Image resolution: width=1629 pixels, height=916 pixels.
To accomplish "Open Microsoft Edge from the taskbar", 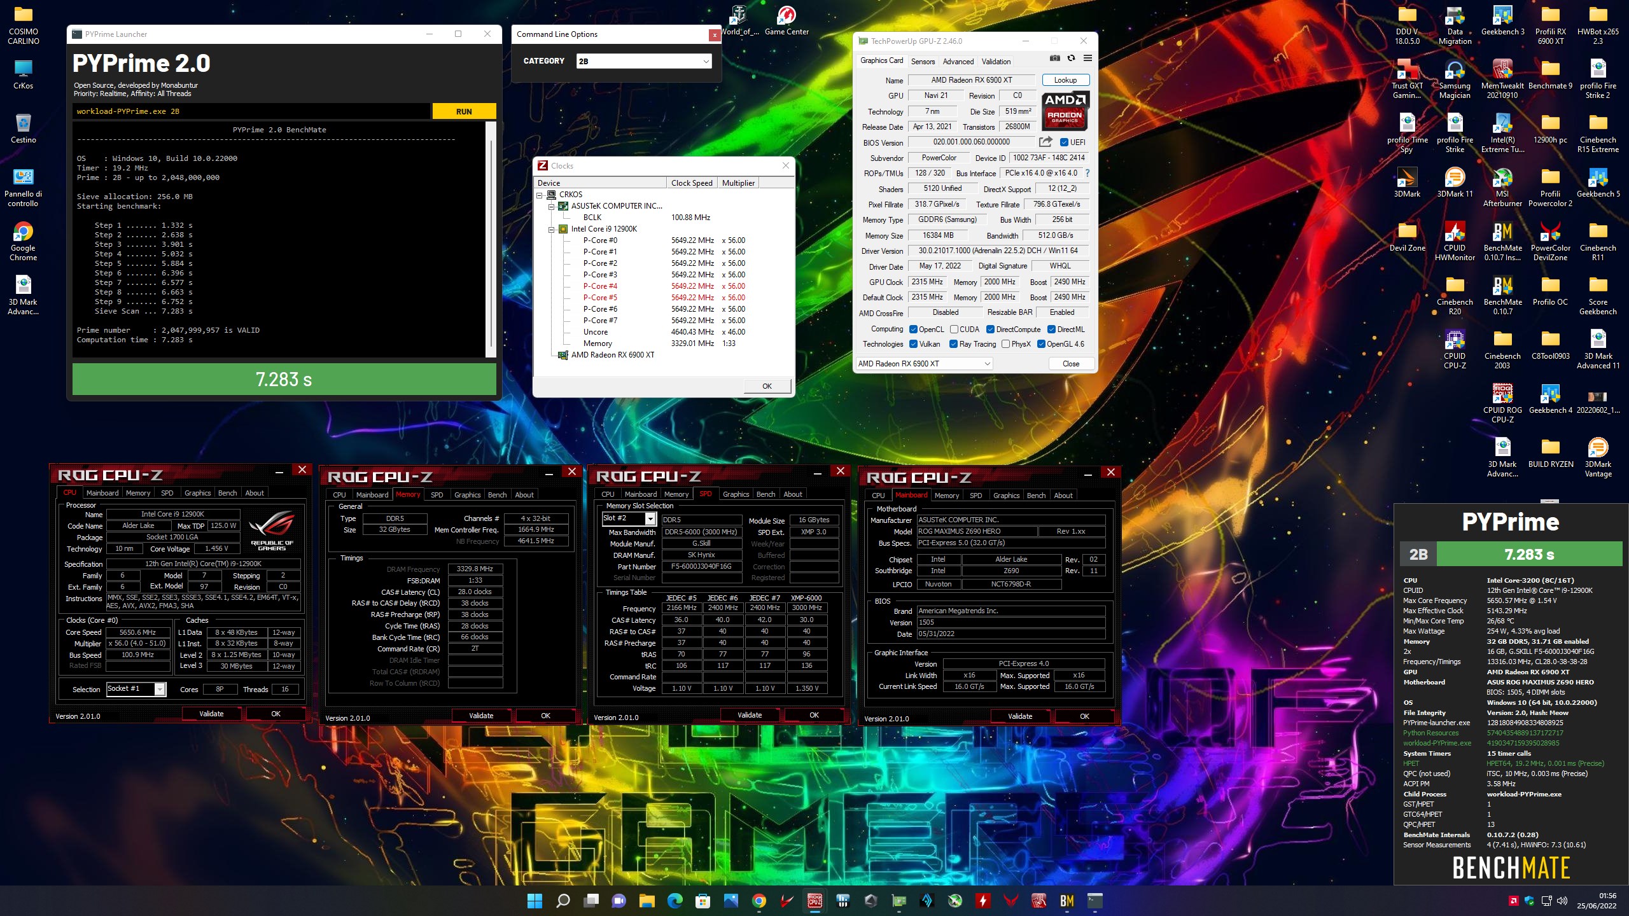I will click(675, 901).
